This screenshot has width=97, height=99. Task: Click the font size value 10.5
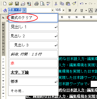(x=58, y=10)
